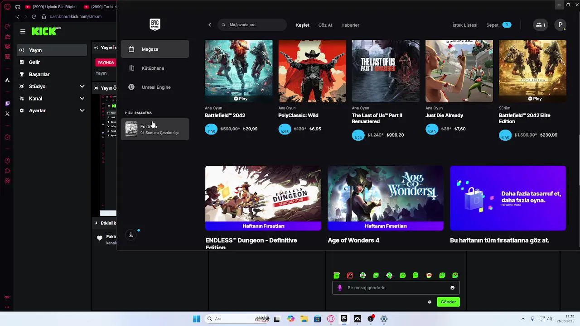The width and height of the screenshot is (580, 326).
Task: Click the microphone icon in message box
Action: (x=340, y=288)
